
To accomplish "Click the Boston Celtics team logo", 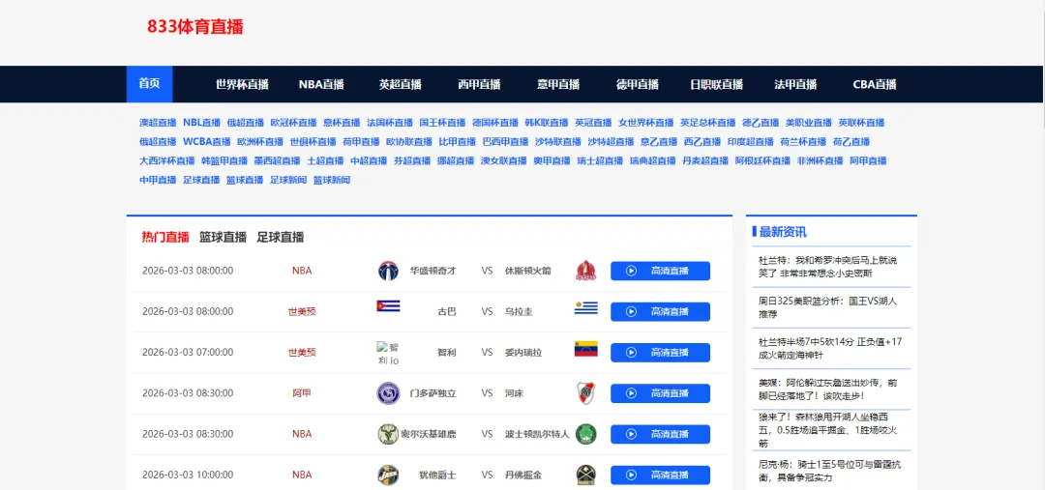I will 585,434.
